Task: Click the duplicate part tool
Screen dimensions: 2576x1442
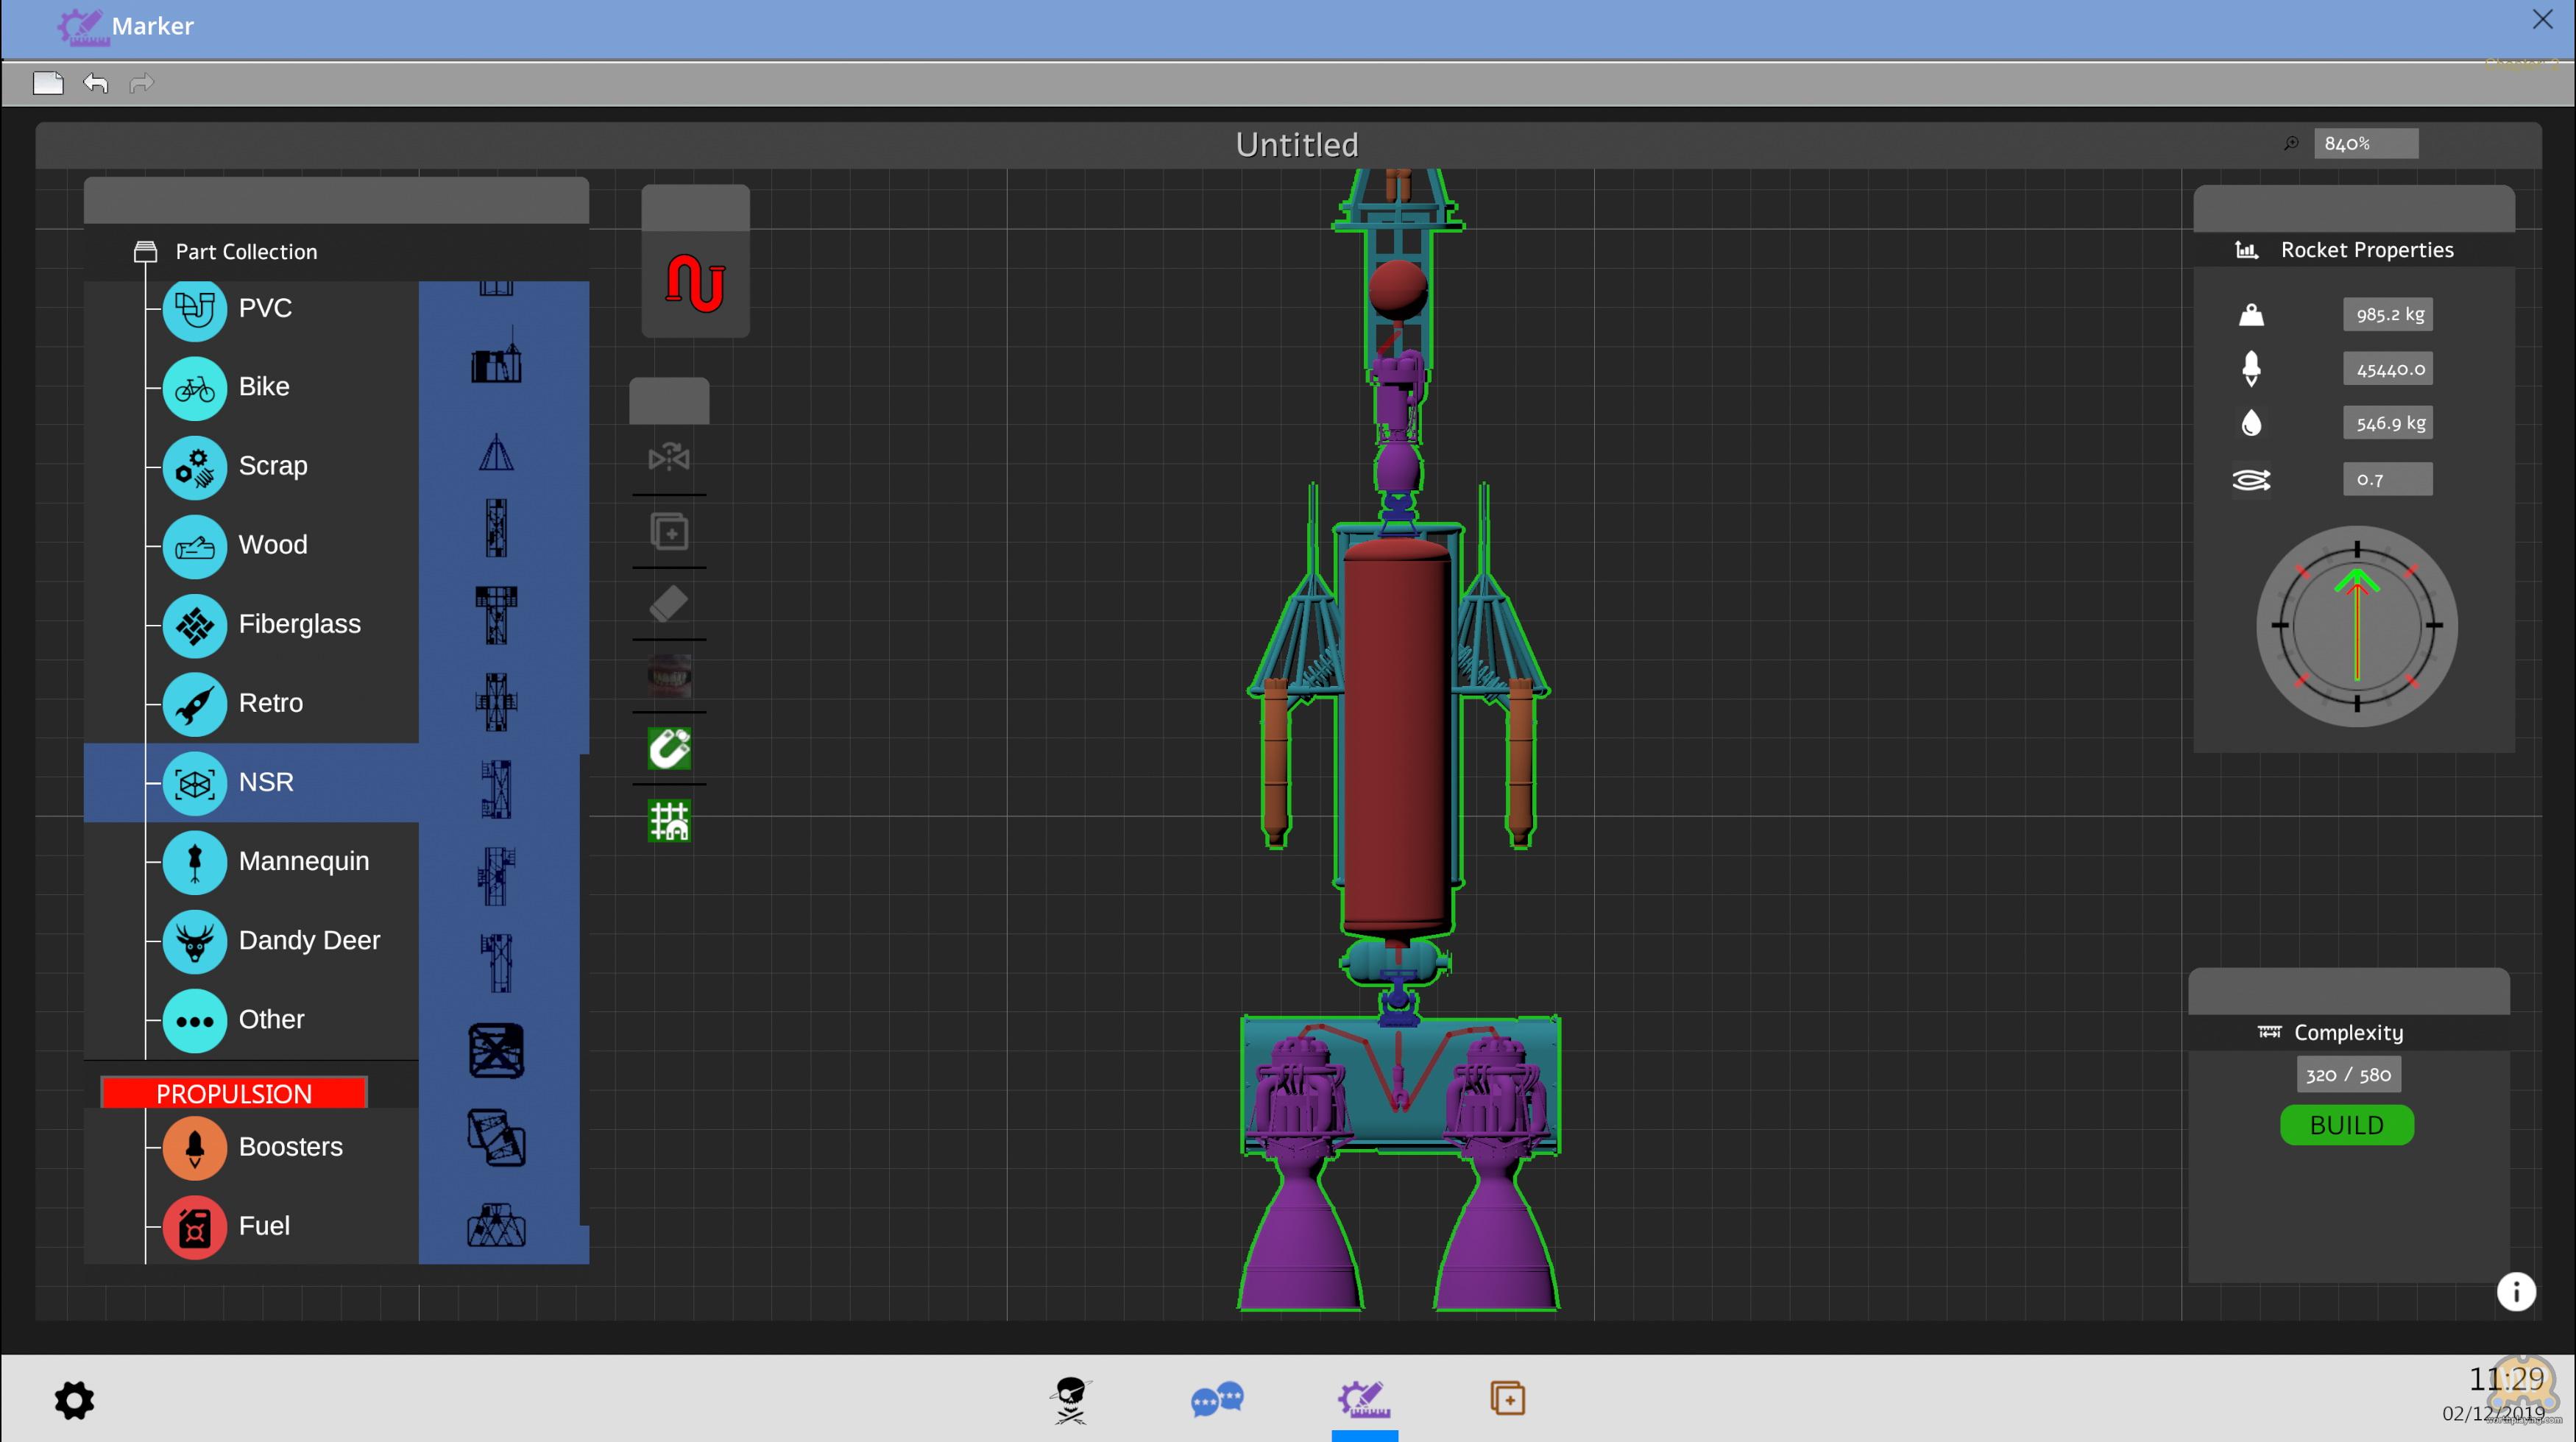Action: click(669, 531)
